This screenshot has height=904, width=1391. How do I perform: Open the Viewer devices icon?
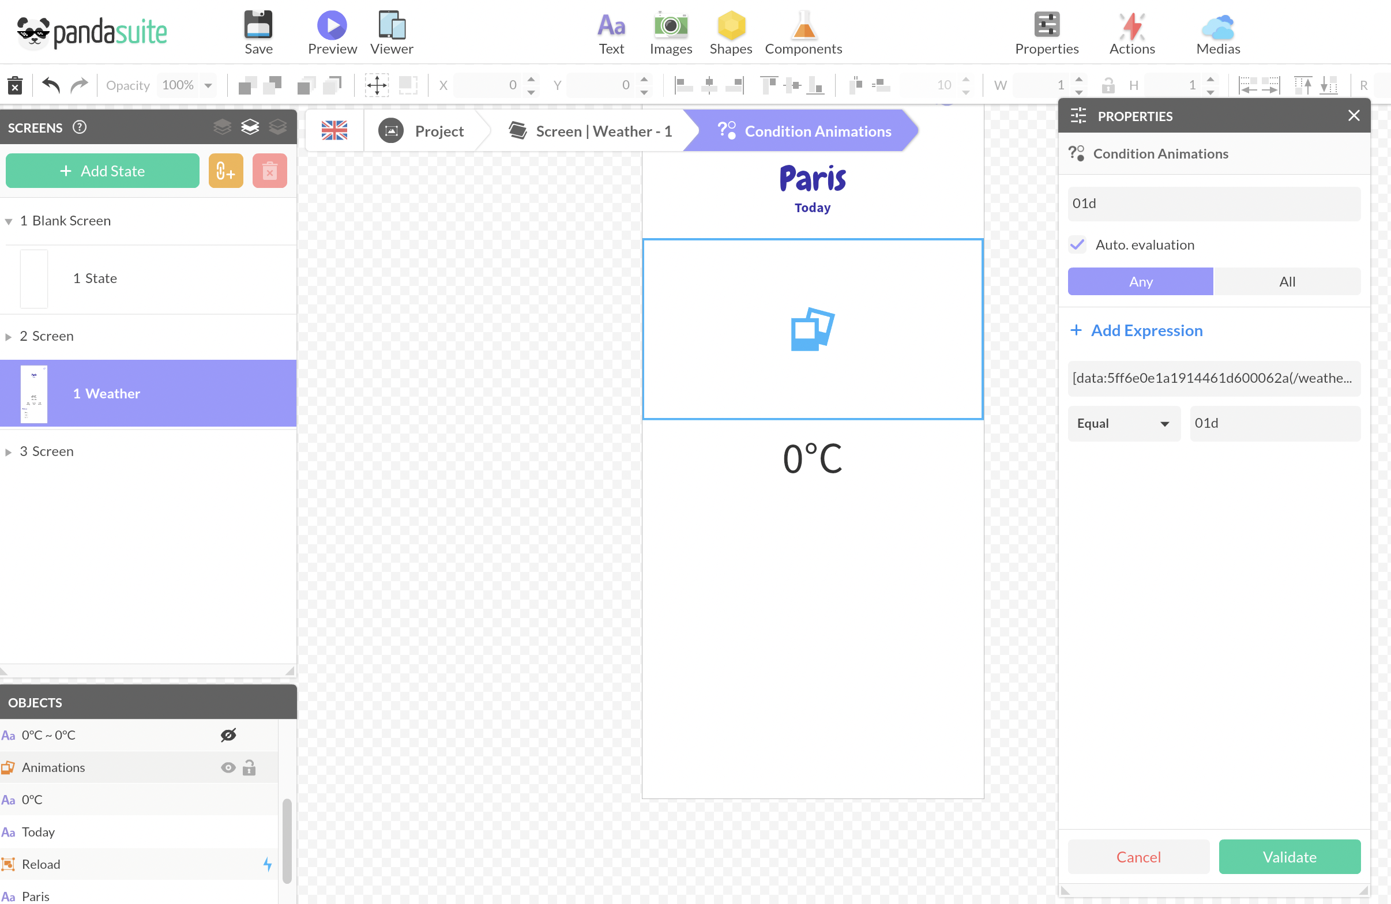pos(392,25)
